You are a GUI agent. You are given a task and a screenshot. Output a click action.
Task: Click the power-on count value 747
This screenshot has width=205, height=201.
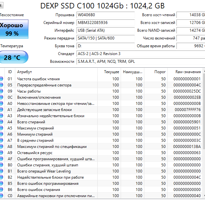(x=191, y=38)
